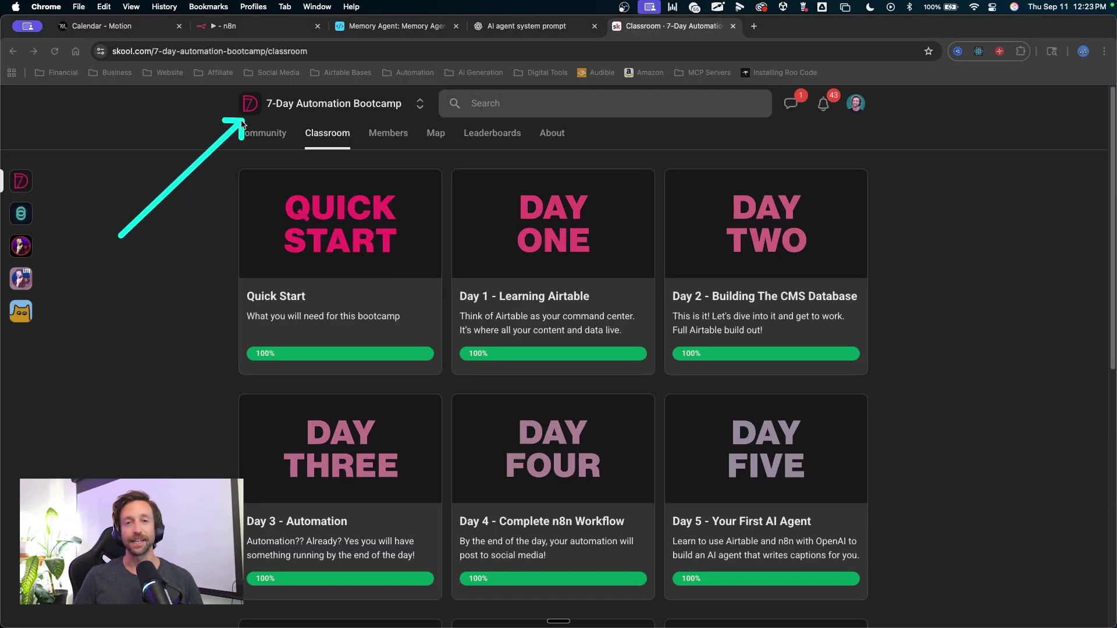Click the Quick Start 100% progress bar
This screenshot has height=628, width=1117.
[x=340, y=354]
